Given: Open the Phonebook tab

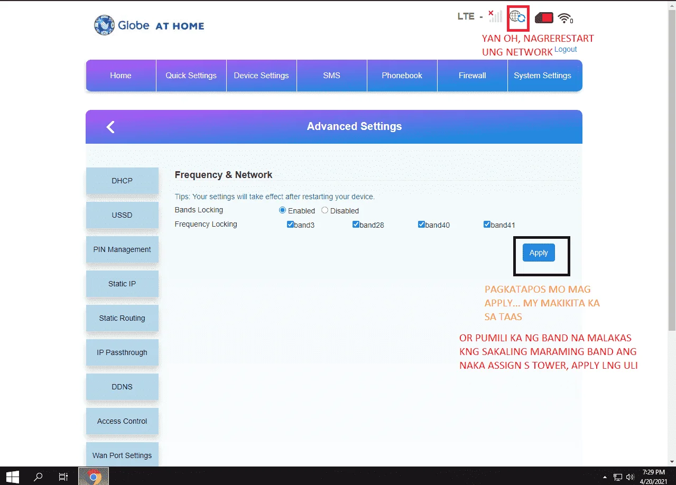Looking at the screenshot, I should [x=402, y=76].
